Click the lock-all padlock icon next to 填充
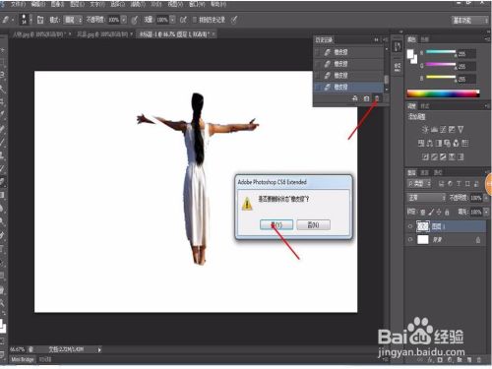 (447, 213)
